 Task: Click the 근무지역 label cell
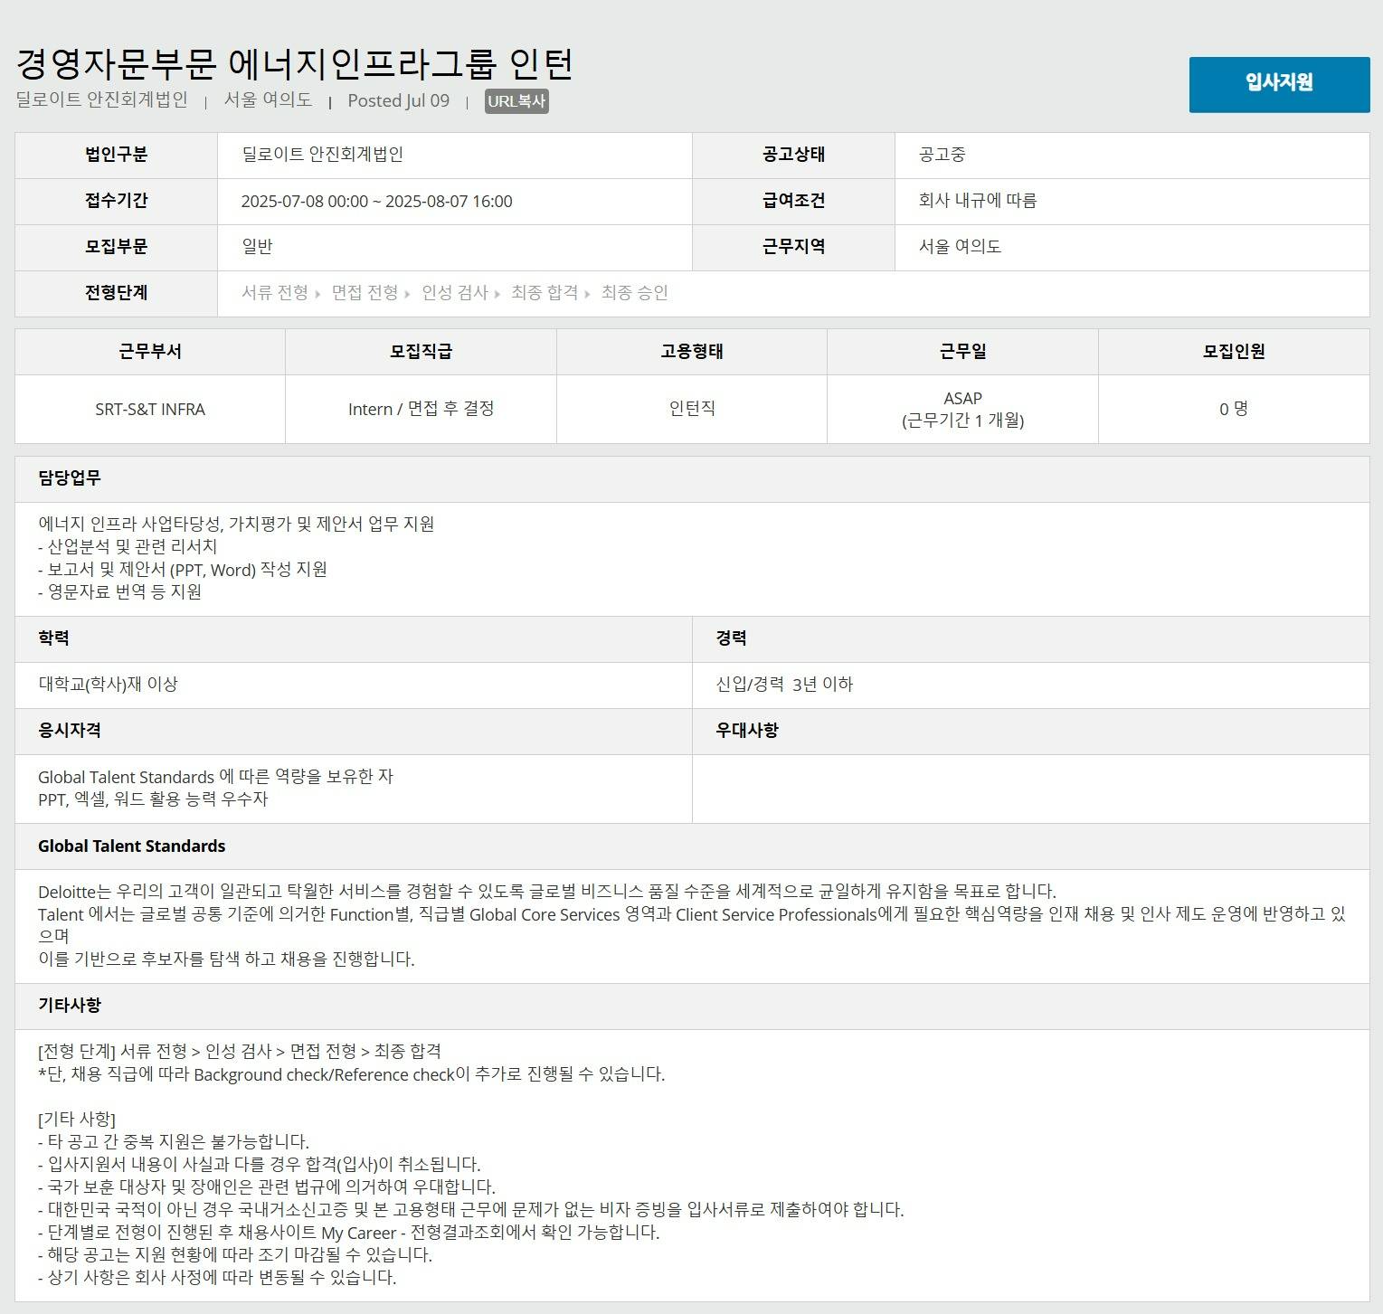pos(793,247)
